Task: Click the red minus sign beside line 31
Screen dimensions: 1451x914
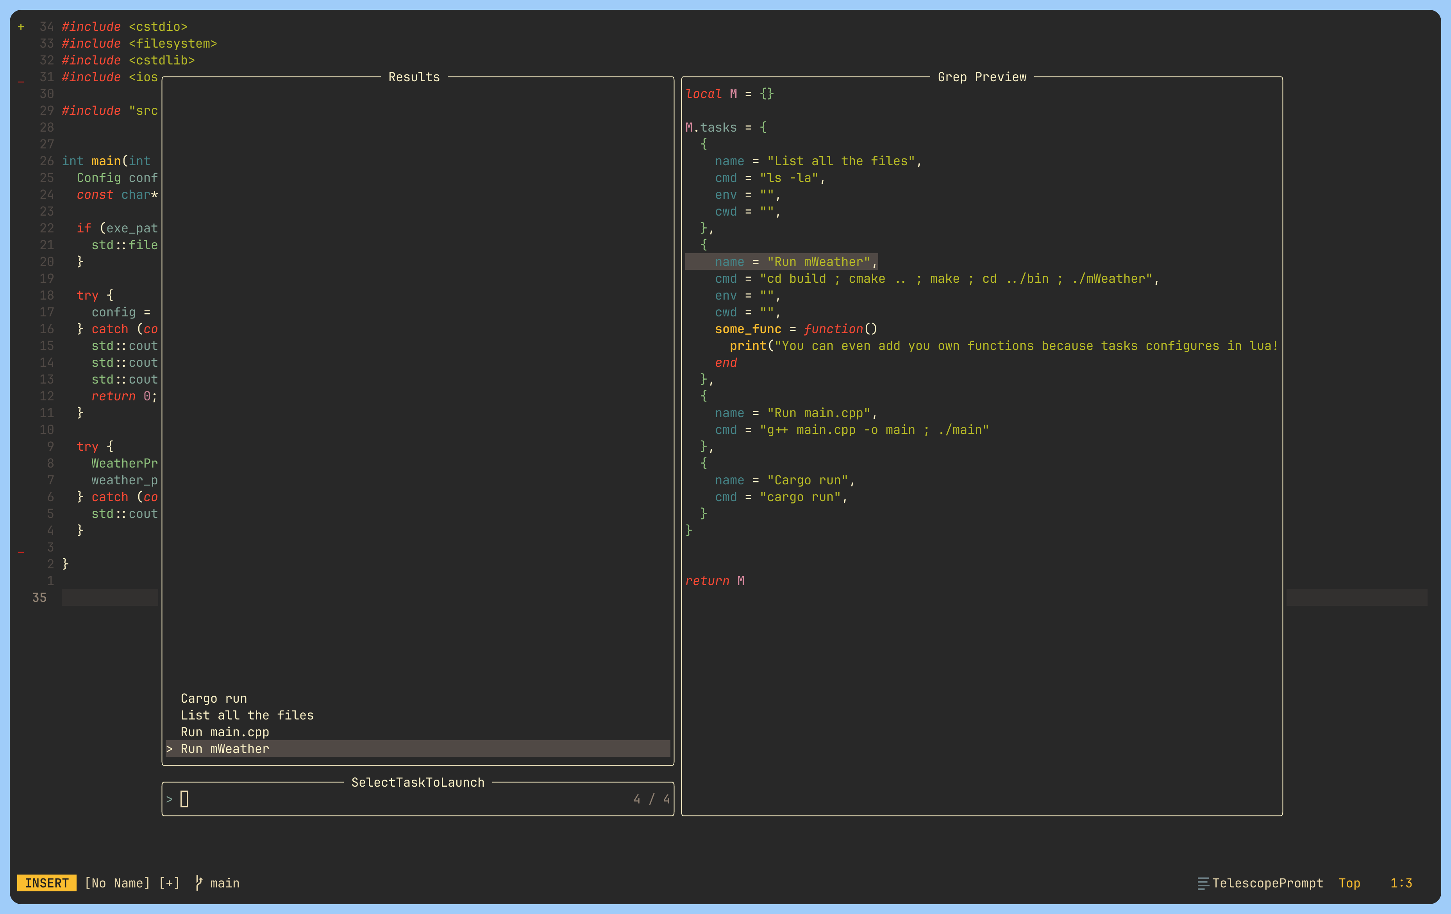Action: [21, 81]
